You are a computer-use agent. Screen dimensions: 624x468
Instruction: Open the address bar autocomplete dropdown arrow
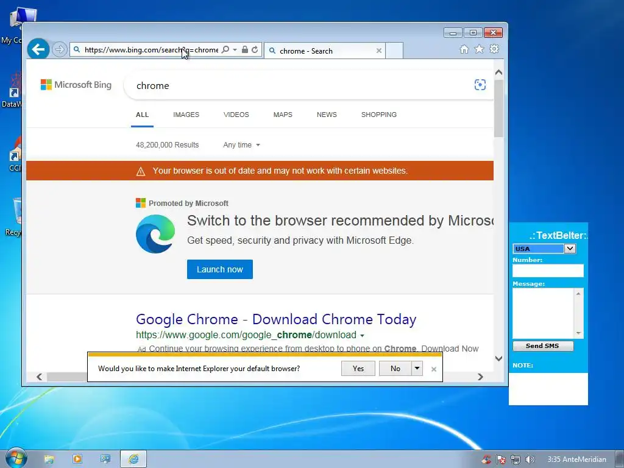(x=235, y=49)
